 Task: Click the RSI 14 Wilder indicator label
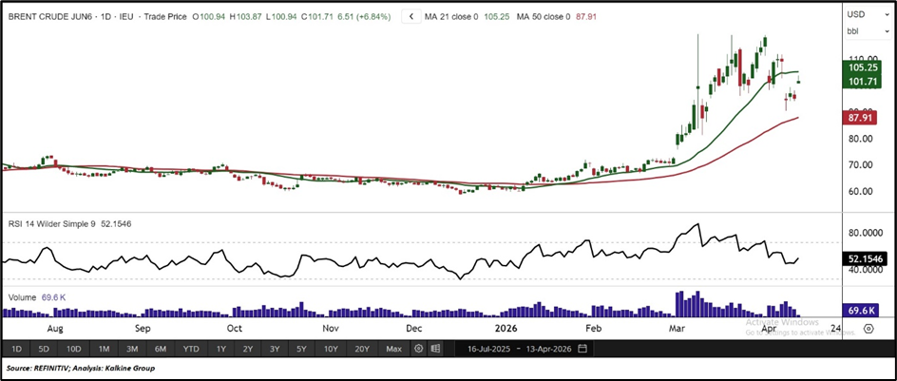point(60,224)
